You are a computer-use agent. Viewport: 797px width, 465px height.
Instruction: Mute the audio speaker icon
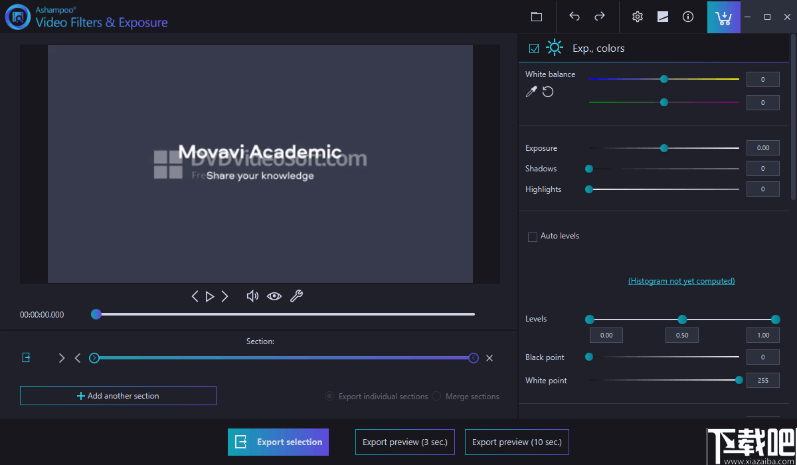252,296
